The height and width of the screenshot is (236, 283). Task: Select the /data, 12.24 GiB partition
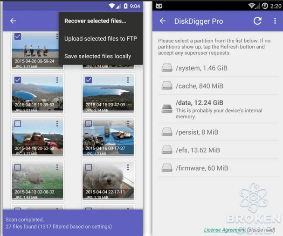pyautogui.click(x=218, y=109)
